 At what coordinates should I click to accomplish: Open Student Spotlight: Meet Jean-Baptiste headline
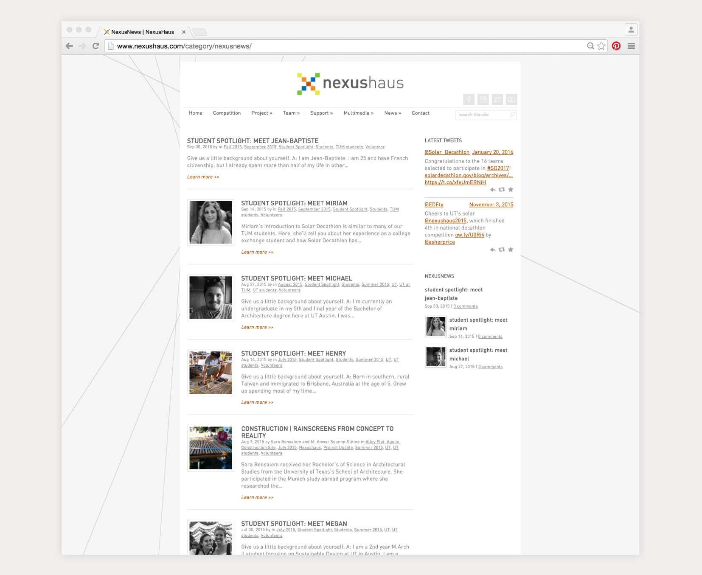253,141
